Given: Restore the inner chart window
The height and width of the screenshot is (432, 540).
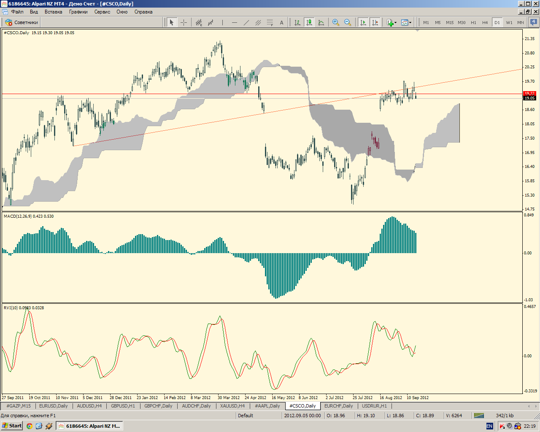Looking at the screenshot, I should tap(528, 12).
